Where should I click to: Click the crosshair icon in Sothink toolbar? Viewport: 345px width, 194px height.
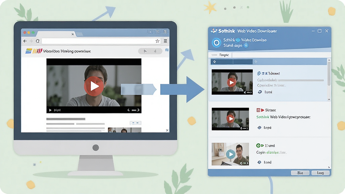(x=256, y=62)
